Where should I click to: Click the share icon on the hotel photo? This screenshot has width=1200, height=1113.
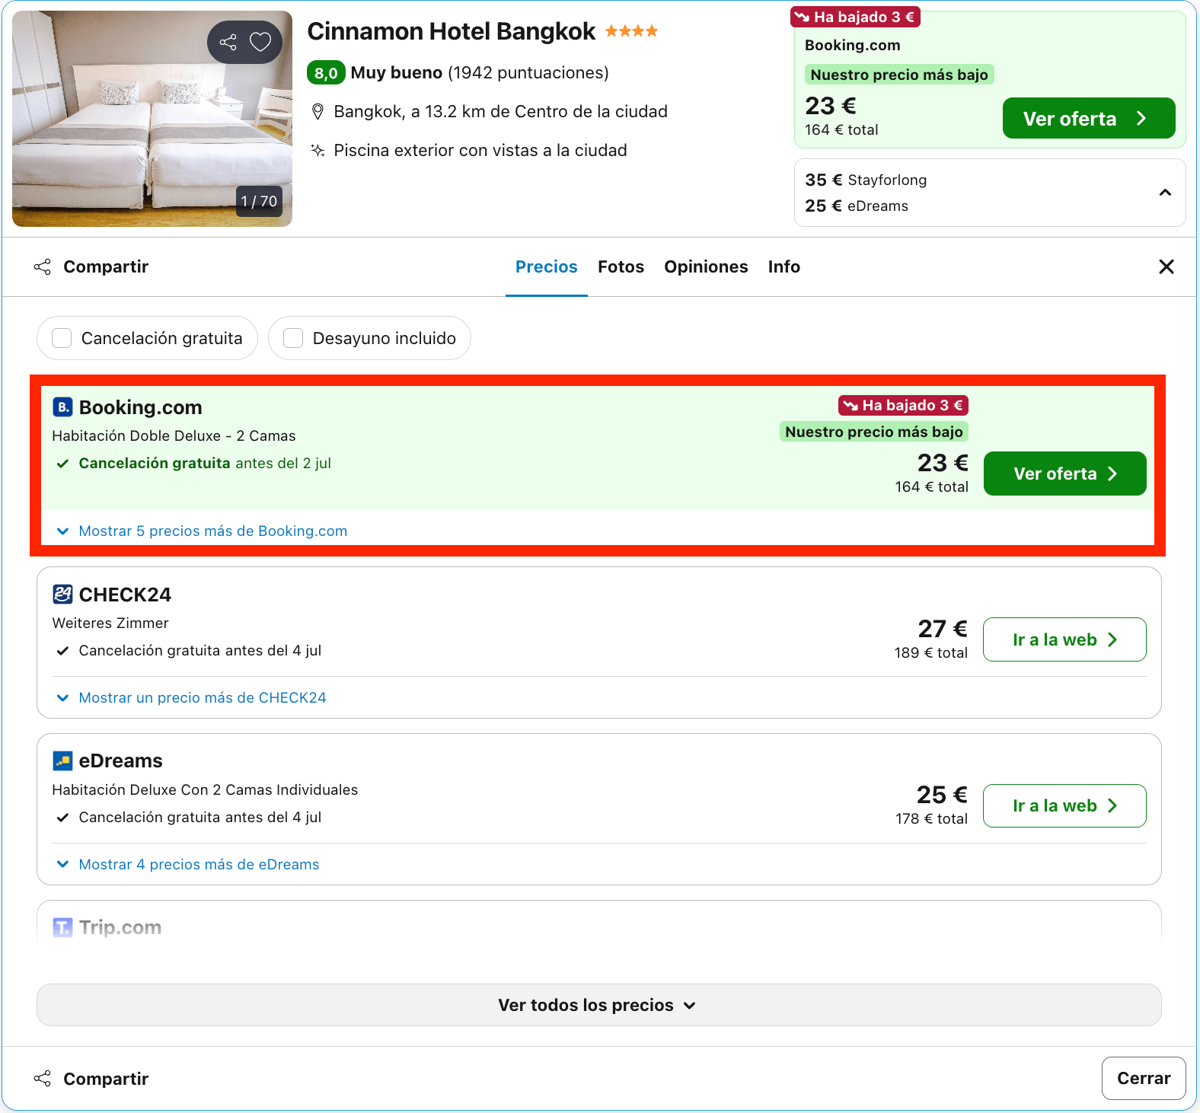click(228, 42)
